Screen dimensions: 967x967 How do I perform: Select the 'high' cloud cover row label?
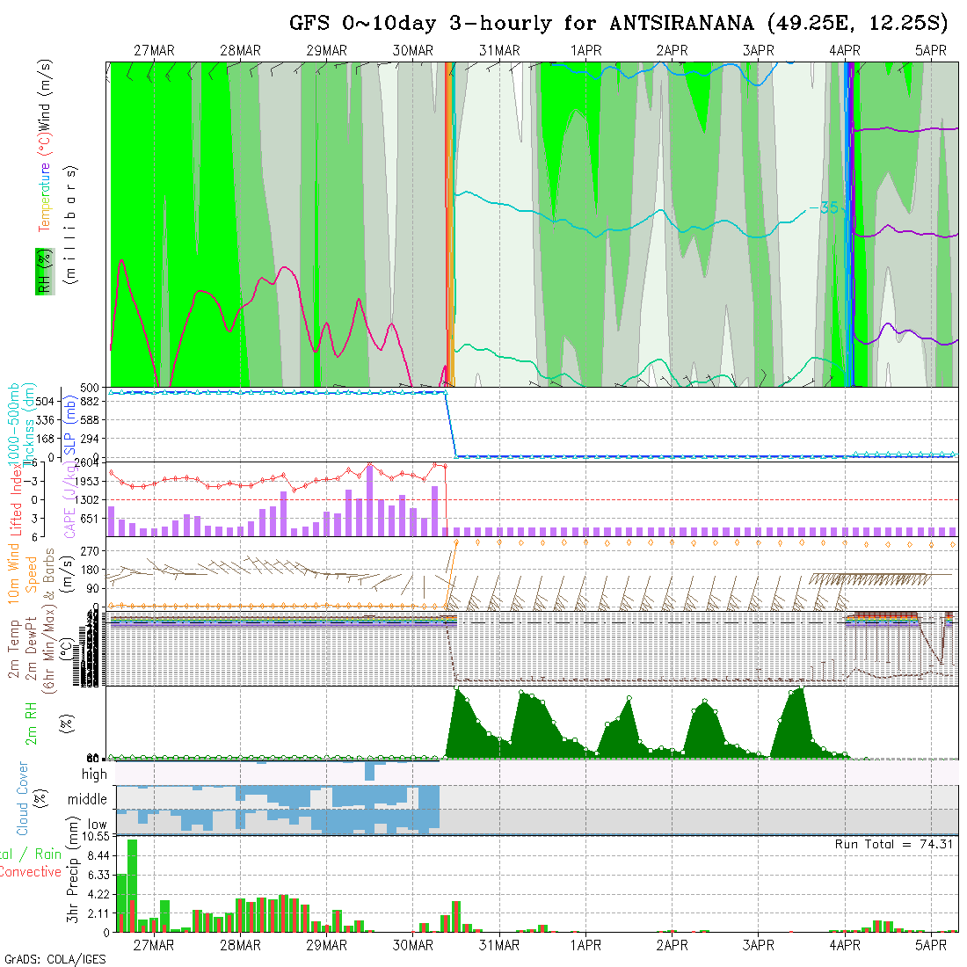94,774
